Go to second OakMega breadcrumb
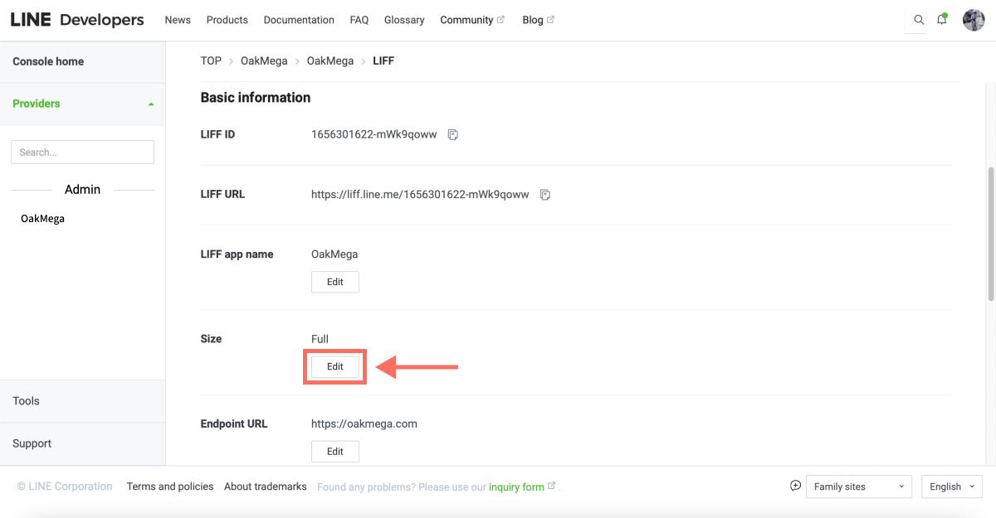The image size is (996, 518). [330, 61]
